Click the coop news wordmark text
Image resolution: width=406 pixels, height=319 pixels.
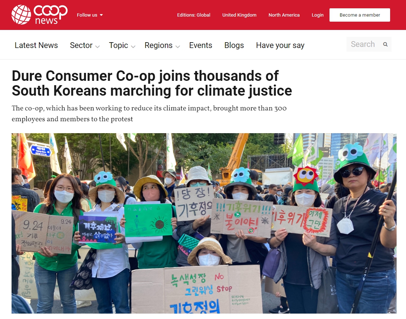coord(51,15)
